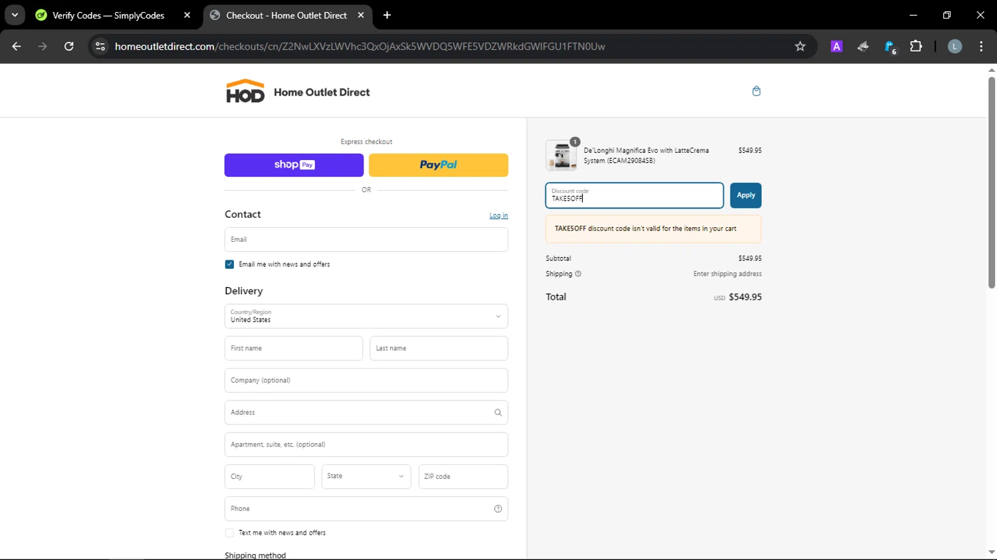Click the First name field
The image size is (997, 560).
(x=294, y=348)
